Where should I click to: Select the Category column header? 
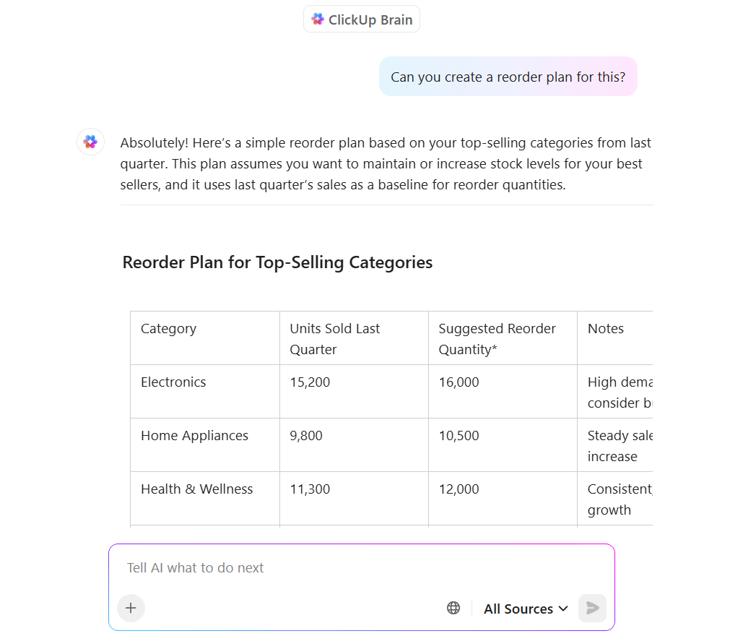pos(168,329)
